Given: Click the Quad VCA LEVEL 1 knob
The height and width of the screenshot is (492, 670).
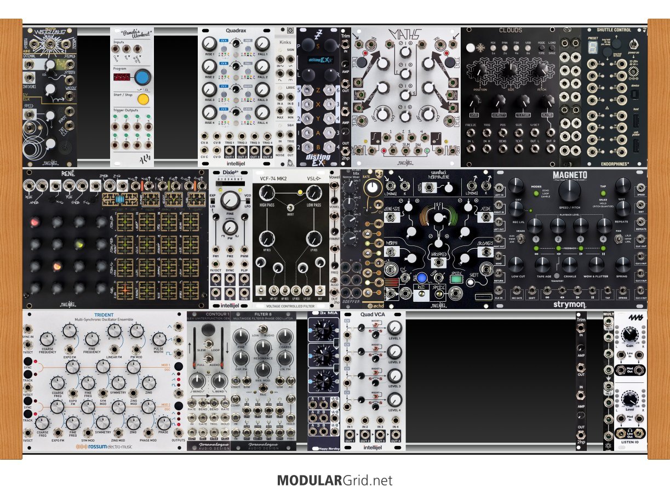Looking at the screenshot, I should pos(394,328).
